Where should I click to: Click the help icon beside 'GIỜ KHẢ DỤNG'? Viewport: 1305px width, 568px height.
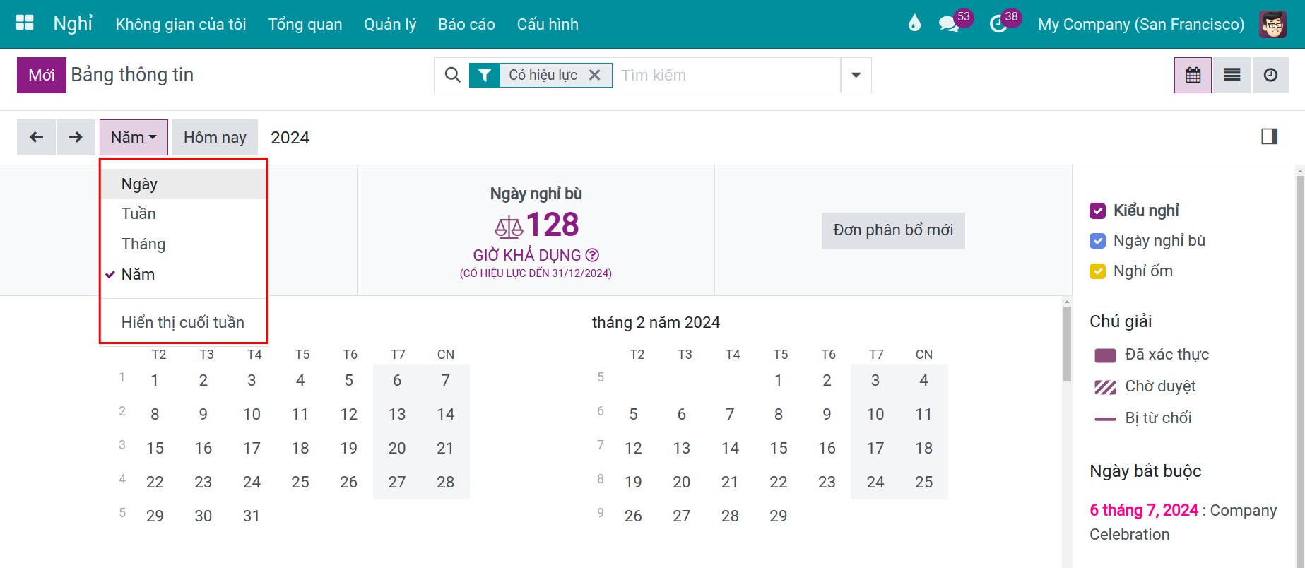click(x=593, y=255)
